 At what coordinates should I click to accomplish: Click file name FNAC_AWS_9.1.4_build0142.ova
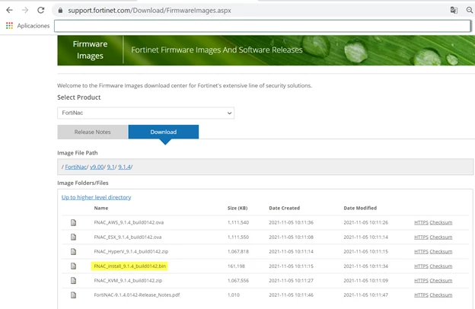tap(129, 222)
